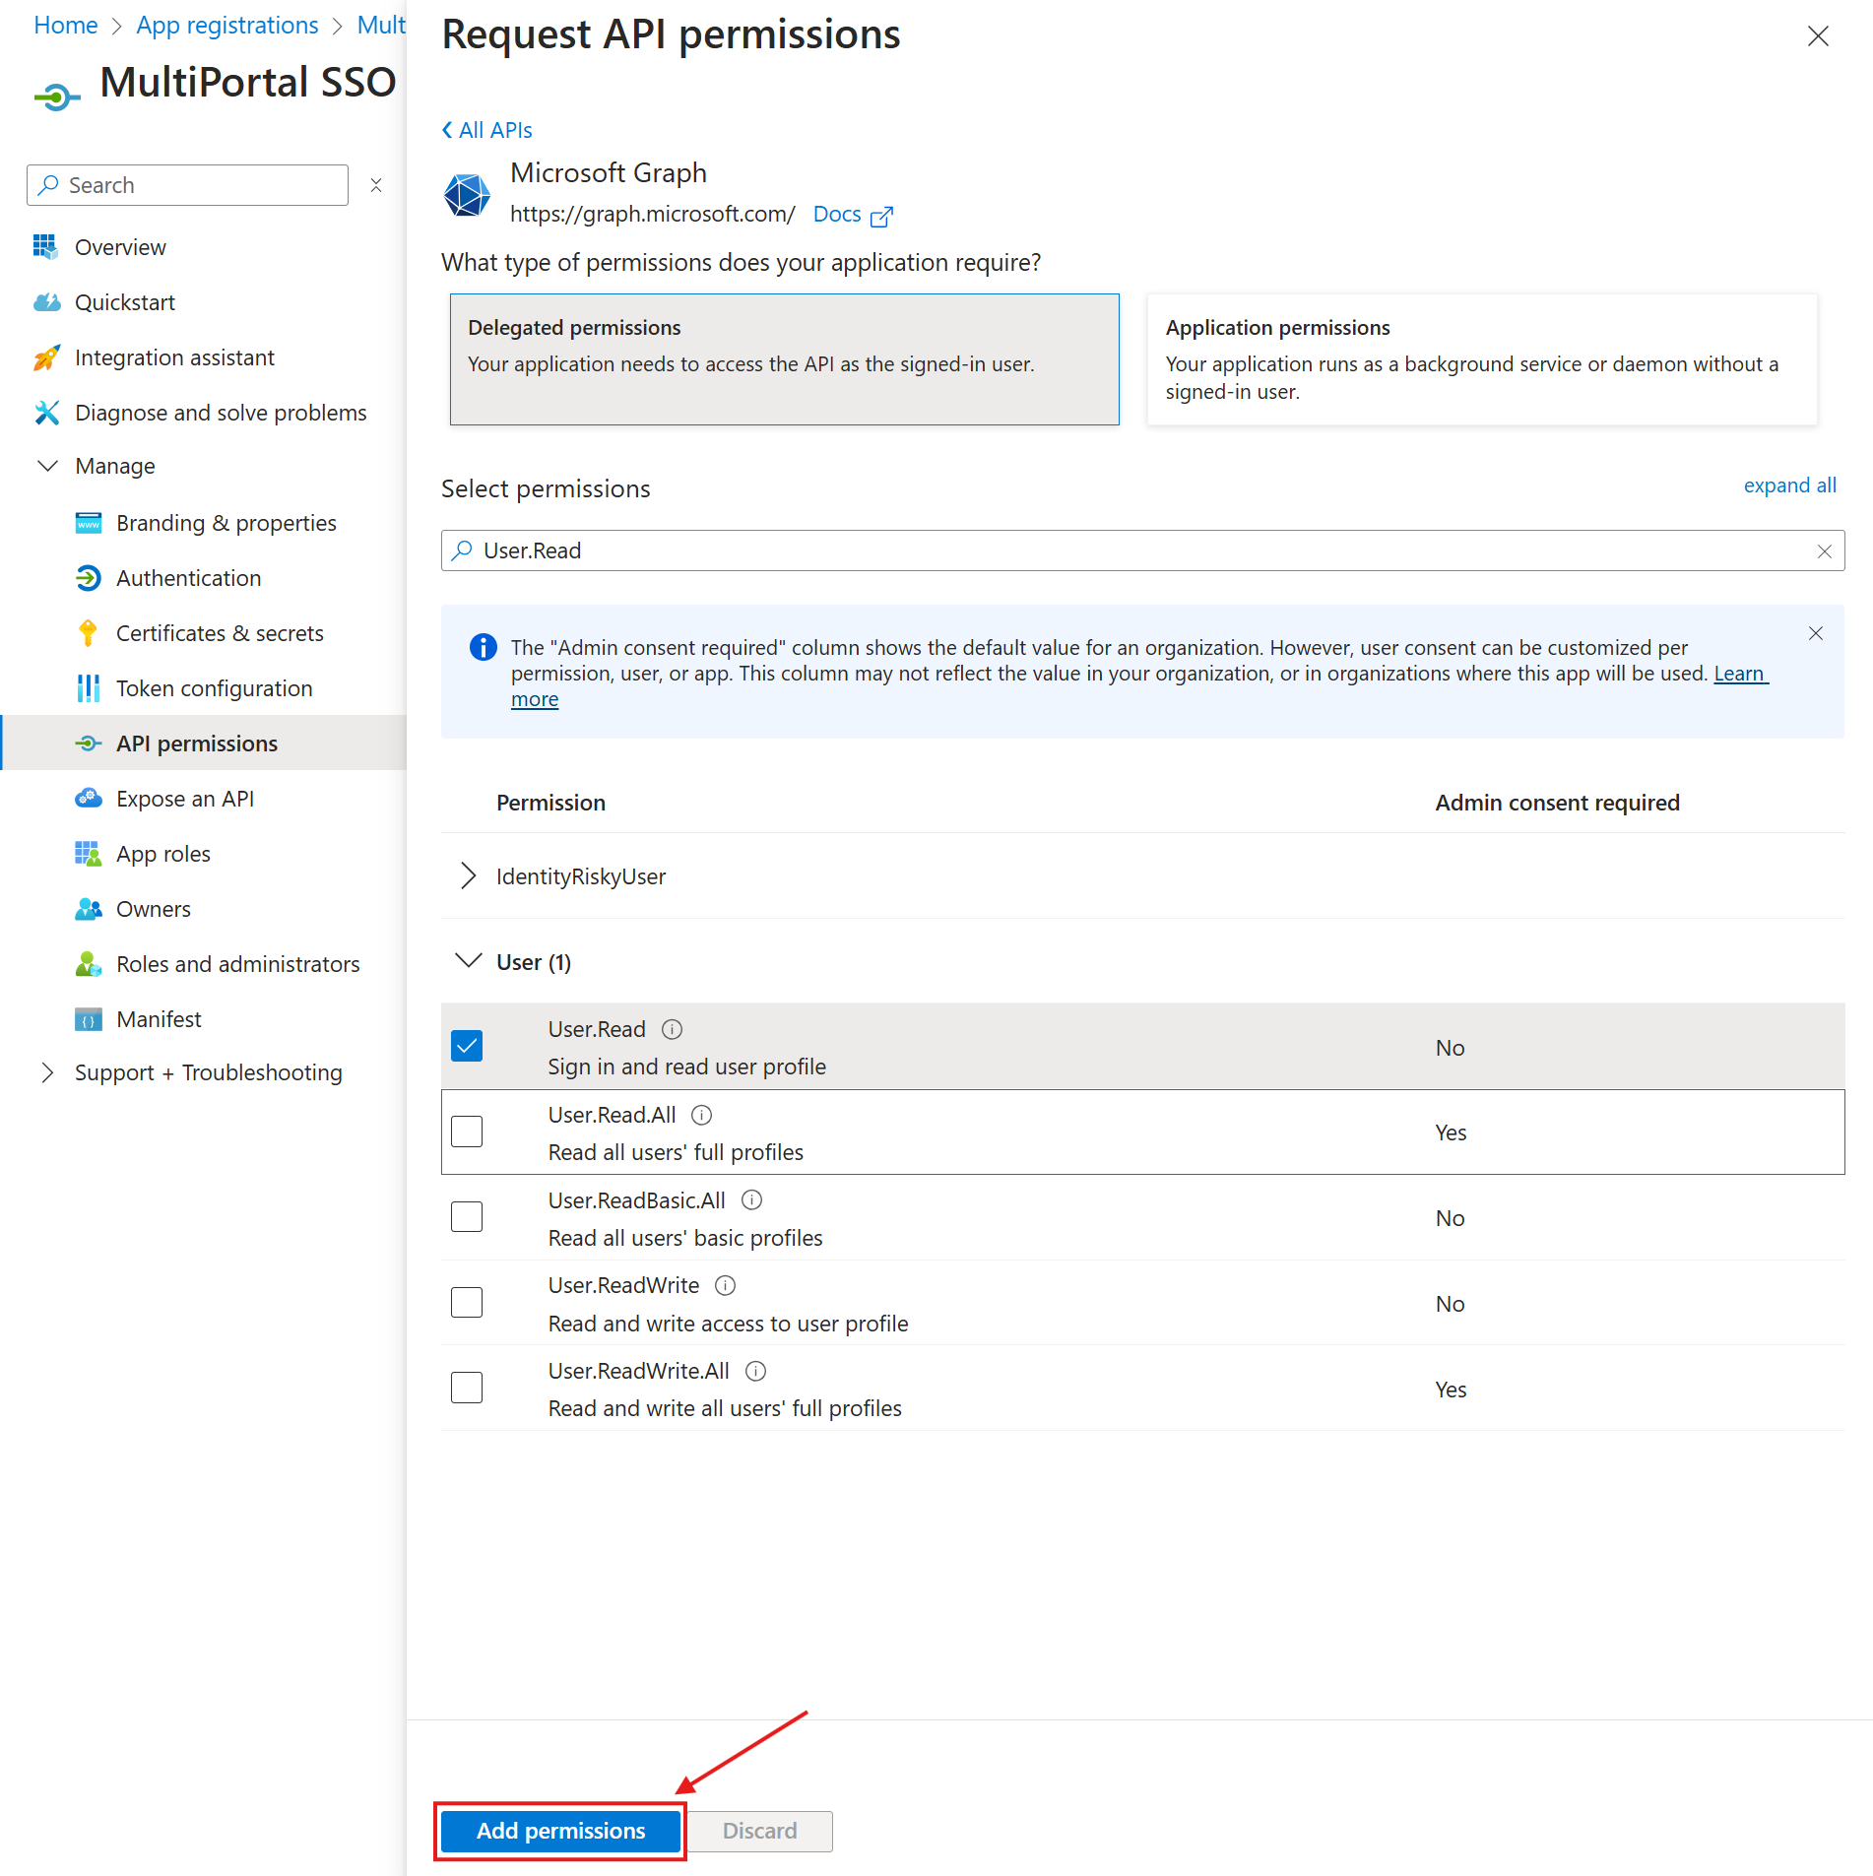1873x1876 pixels.
Task: Click the info icon next to User.Read.All
Action: pos(702,1115)
